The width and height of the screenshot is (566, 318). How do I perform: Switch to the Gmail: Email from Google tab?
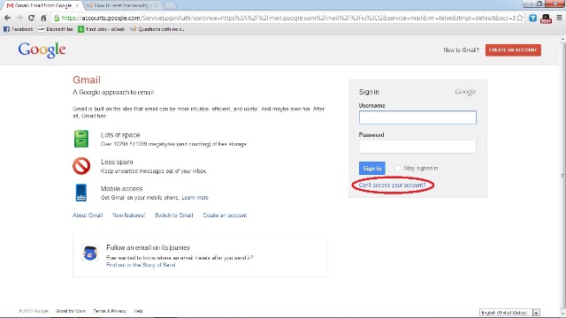[42, 6]
